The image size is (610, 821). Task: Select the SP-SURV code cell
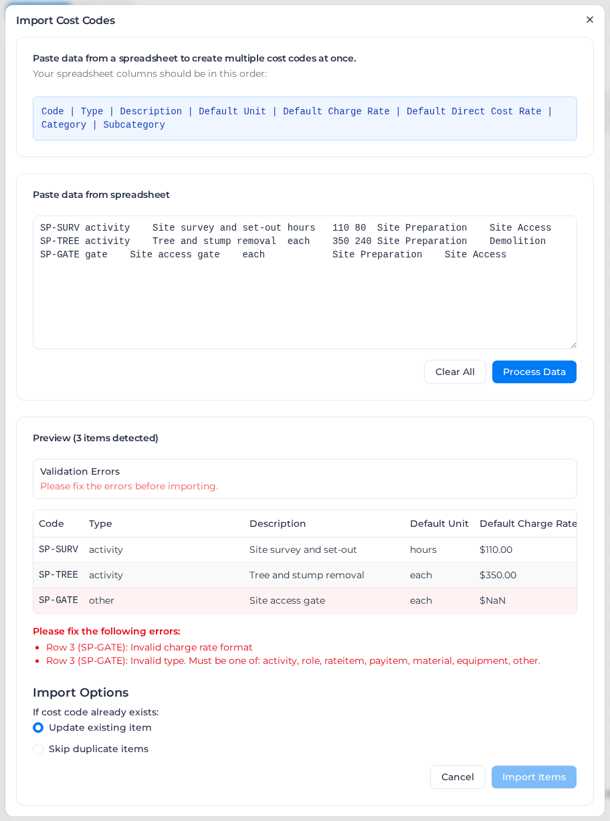click(x=58, y=550)
